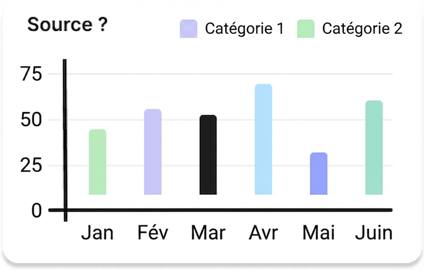Click the Mai axis label
The image size is (424, 270).
point(318,233)
